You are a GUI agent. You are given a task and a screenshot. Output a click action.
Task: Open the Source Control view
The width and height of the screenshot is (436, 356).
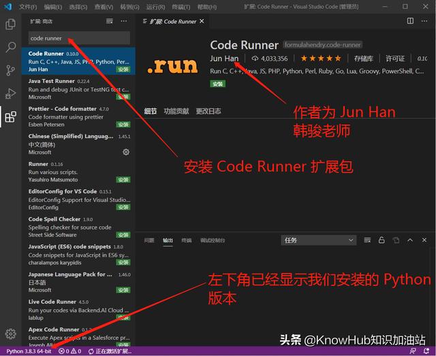(x=11, y=70)
